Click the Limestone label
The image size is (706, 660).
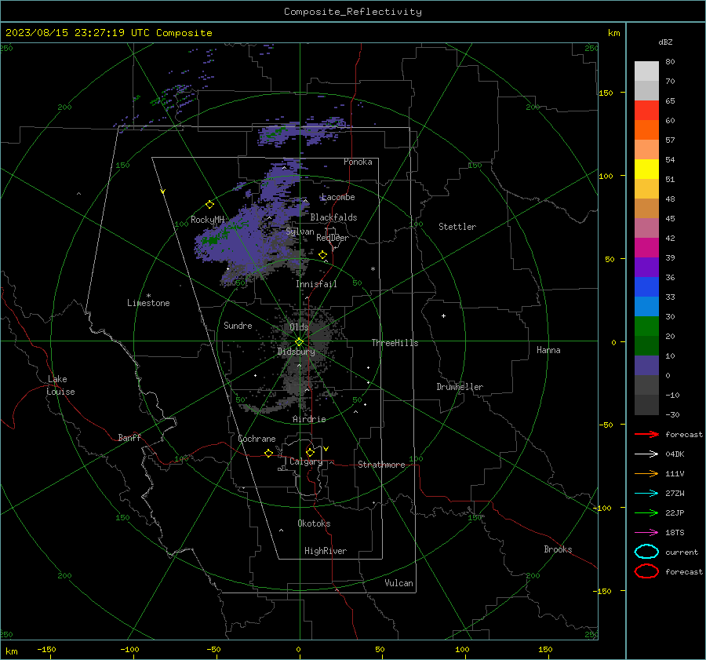point(148,303)
